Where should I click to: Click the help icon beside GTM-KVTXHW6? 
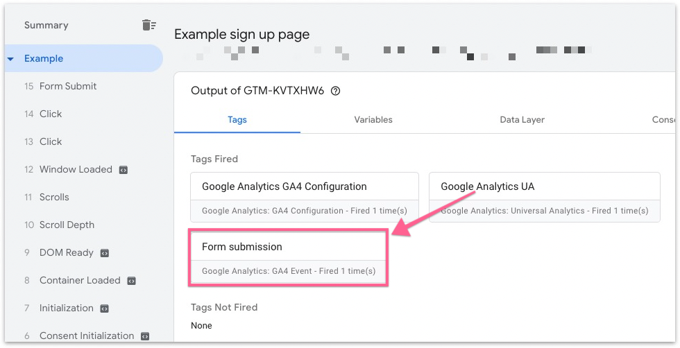pos(336,91)
